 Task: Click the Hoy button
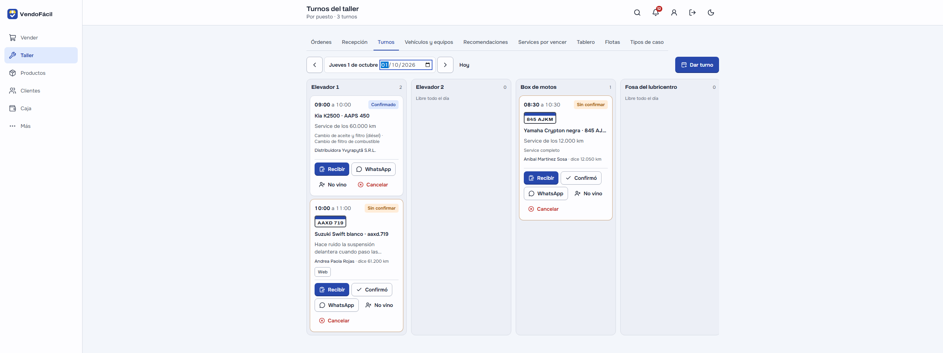tap(464, 65)
